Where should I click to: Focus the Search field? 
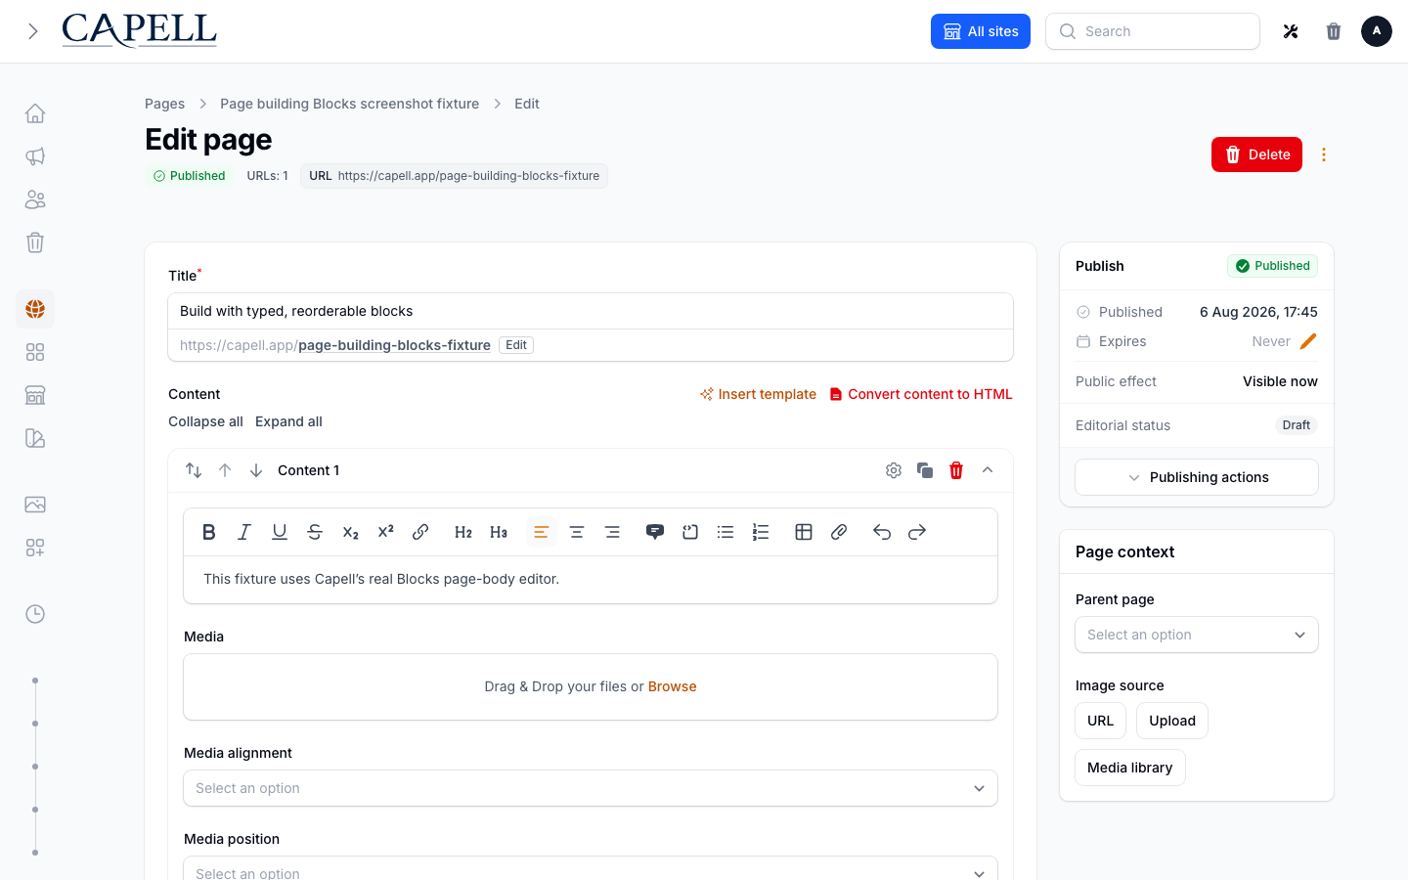click(x=1153, y=31)
